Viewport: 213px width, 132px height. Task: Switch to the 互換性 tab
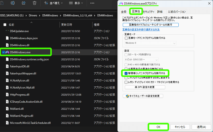[136, 11]
